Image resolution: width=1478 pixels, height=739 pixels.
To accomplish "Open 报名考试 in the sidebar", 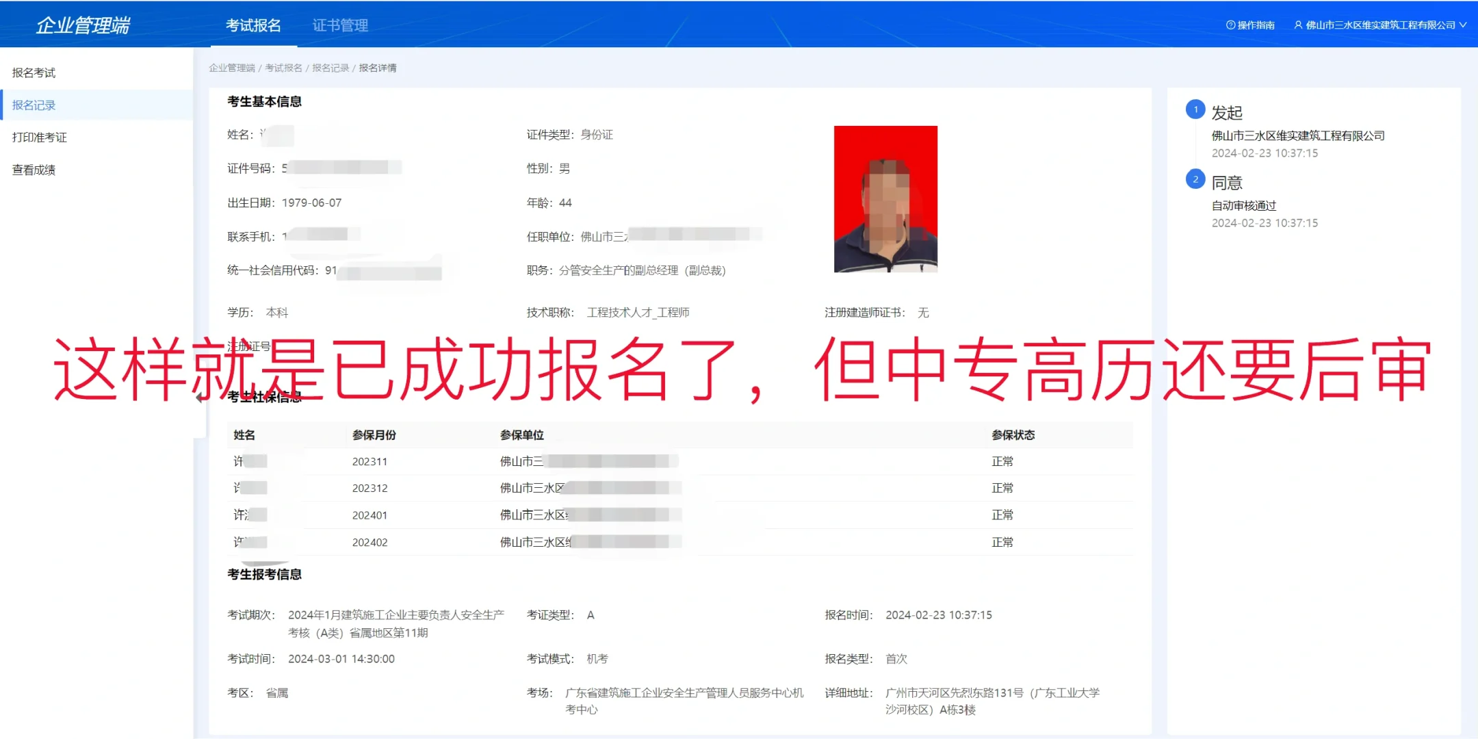I will [x=34, y=73].
